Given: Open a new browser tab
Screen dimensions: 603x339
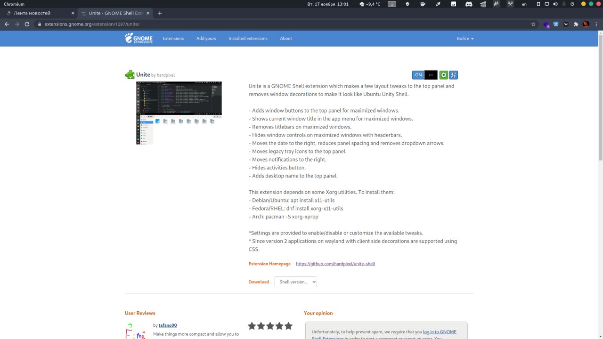Looking at the screenshot, I should (x=160, y=13).
